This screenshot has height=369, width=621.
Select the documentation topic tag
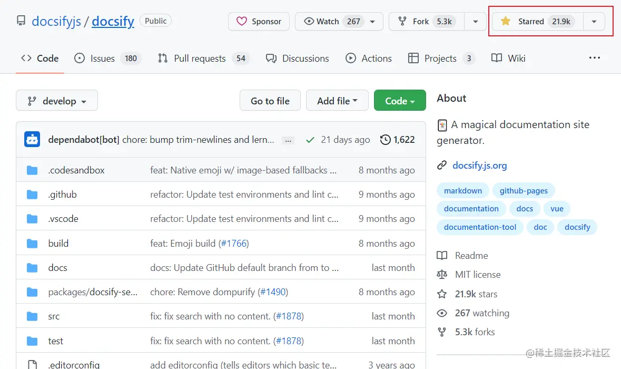tap(471, 208)
